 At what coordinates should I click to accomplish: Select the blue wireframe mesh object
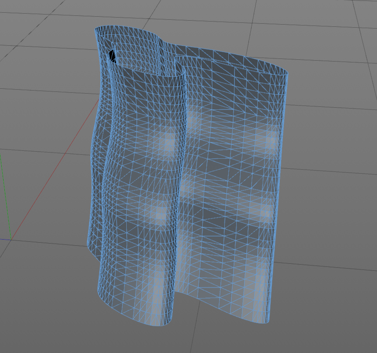click(187, 175)
